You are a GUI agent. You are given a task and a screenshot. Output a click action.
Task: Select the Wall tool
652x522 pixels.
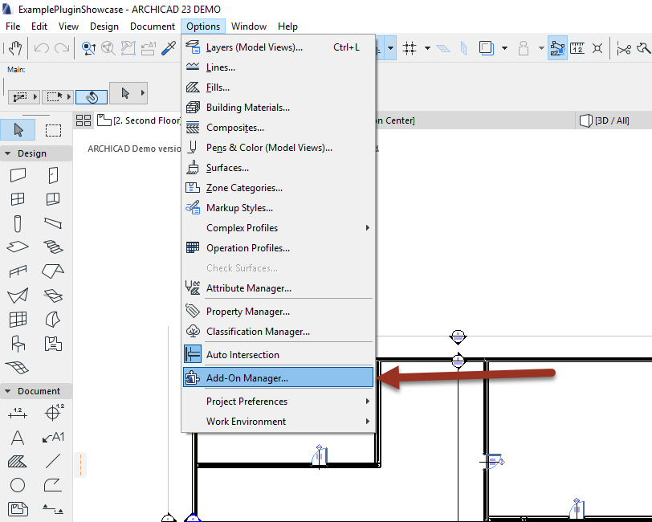click(18, 175)
